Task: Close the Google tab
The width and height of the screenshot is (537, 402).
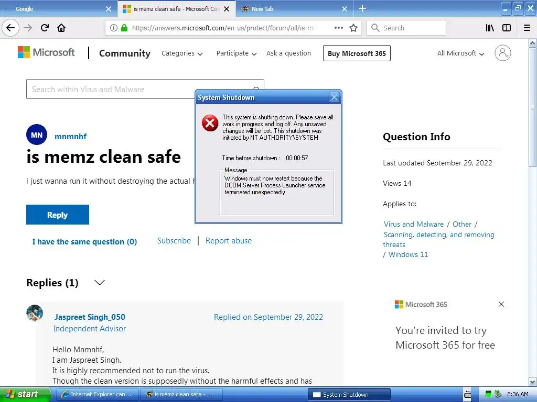Action: 108,9
